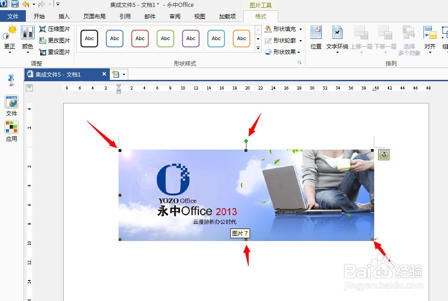Select the YOZO Office 2013 banner picture
The width and height of the screenshot is (448, 301).
pos(246,195)
